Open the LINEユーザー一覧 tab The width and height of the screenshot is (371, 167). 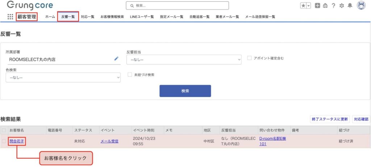tap(142, 17)
